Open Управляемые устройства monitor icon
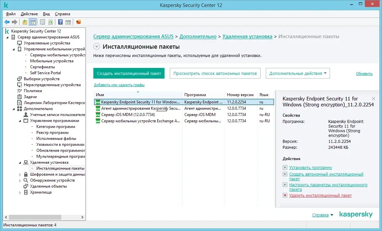 click(x=20, y=43)
